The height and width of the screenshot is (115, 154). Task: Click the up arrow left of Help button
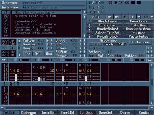[x=85, y=17]
